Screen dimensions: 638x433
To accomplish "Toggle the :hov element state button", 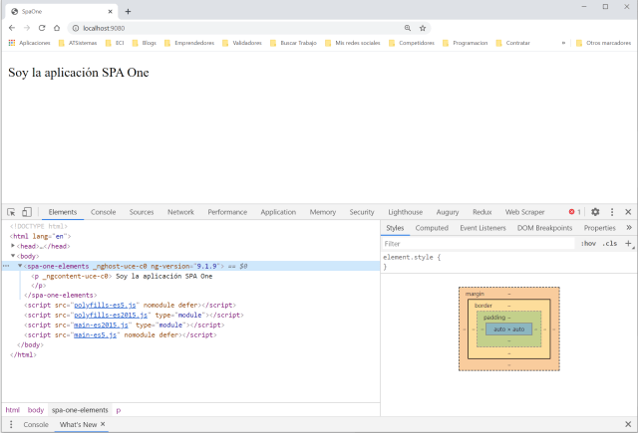I will tap(588, 244).
